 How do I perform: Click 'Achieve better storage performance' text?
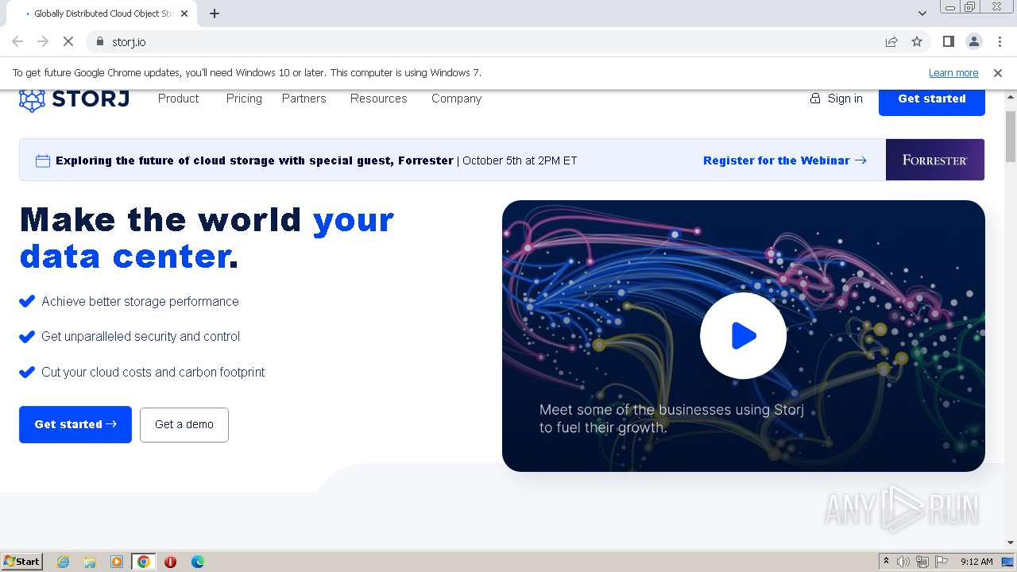(140, 302)
